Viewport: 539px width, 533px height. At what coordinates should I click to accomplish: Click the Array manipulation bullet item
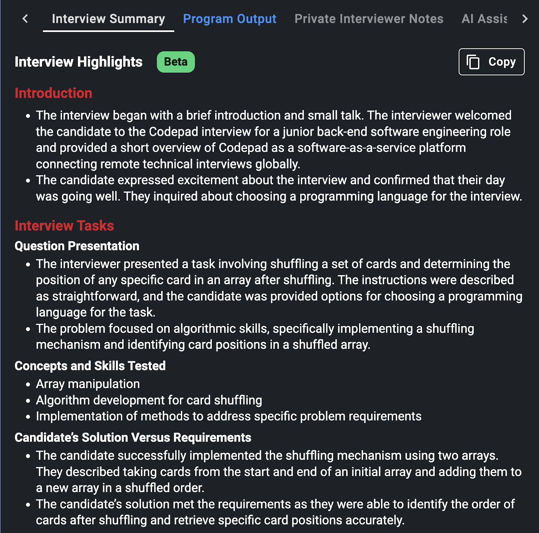(88, 384)
